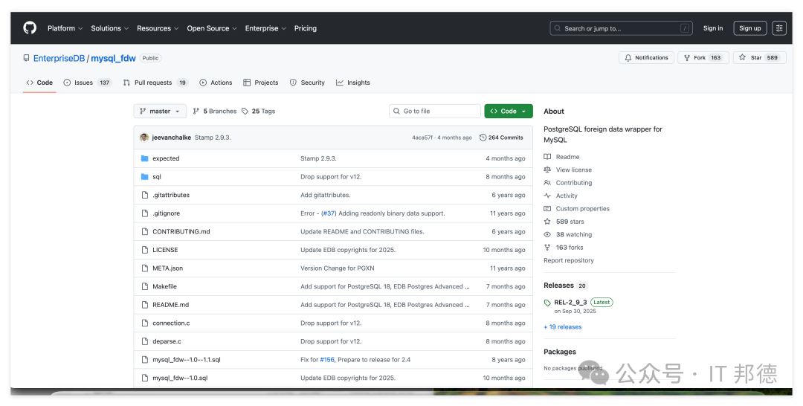The image size is (803, 406).
Task: Open Activity link in About
Action: [x=561, y=196]
